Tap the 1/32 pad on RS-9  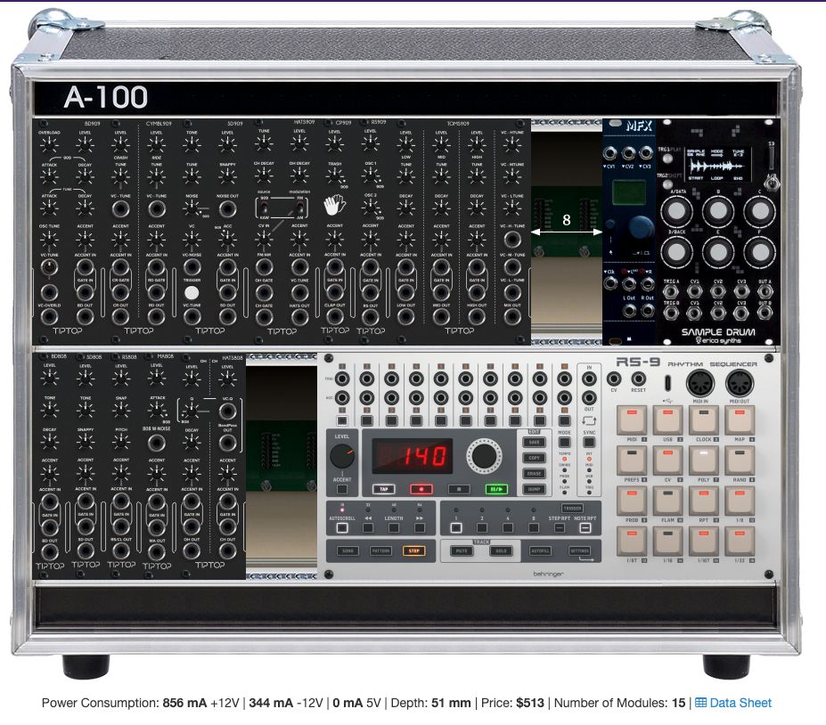coord(740,542)
